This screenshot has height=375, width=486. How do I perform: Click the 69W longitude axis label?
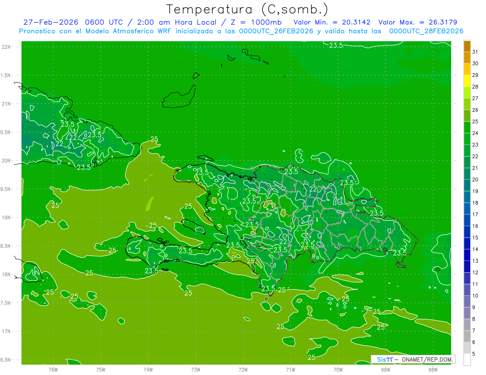tap(386, 369)
